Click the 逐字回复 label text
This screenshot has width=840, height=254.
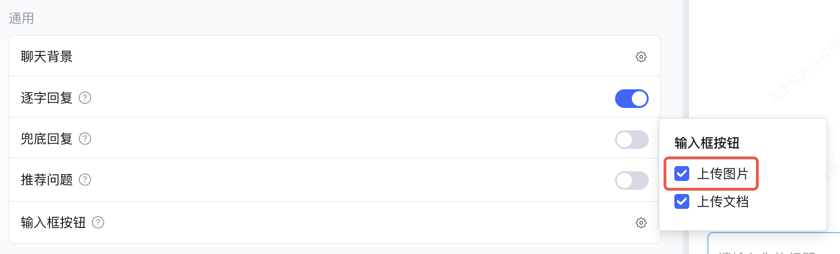coord(47,98)
